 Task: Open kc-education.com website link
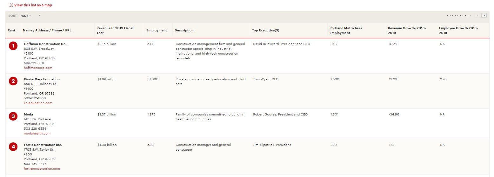click(38, 103)
